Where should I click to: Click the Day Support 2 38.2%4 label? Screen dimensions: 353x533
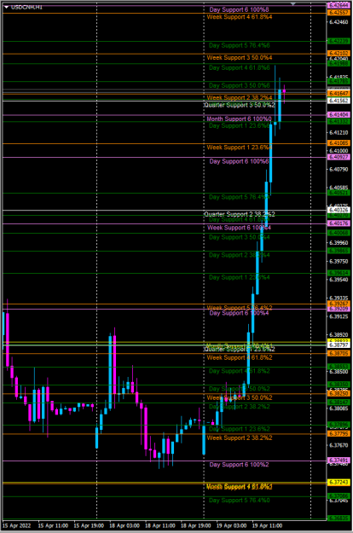coord(240,255)
